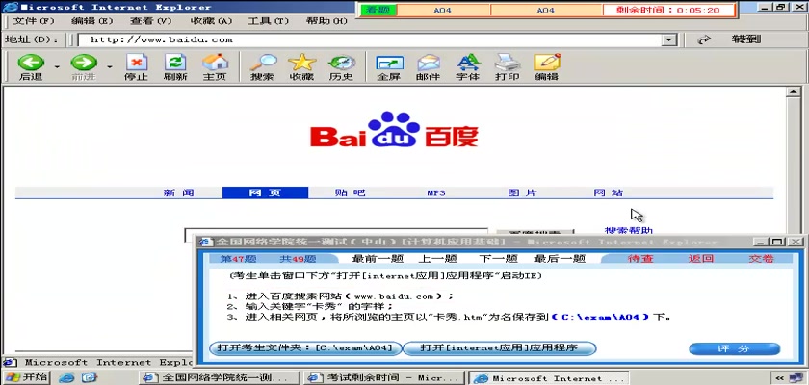This screenshot has height=385, width=809.
Task: Open the Back button history dropdown arrow
Action: [57, 66]
